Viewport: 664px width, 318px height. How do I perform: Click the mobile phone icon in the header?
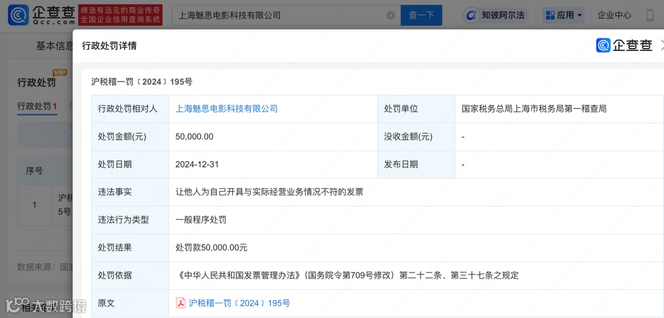650,15
